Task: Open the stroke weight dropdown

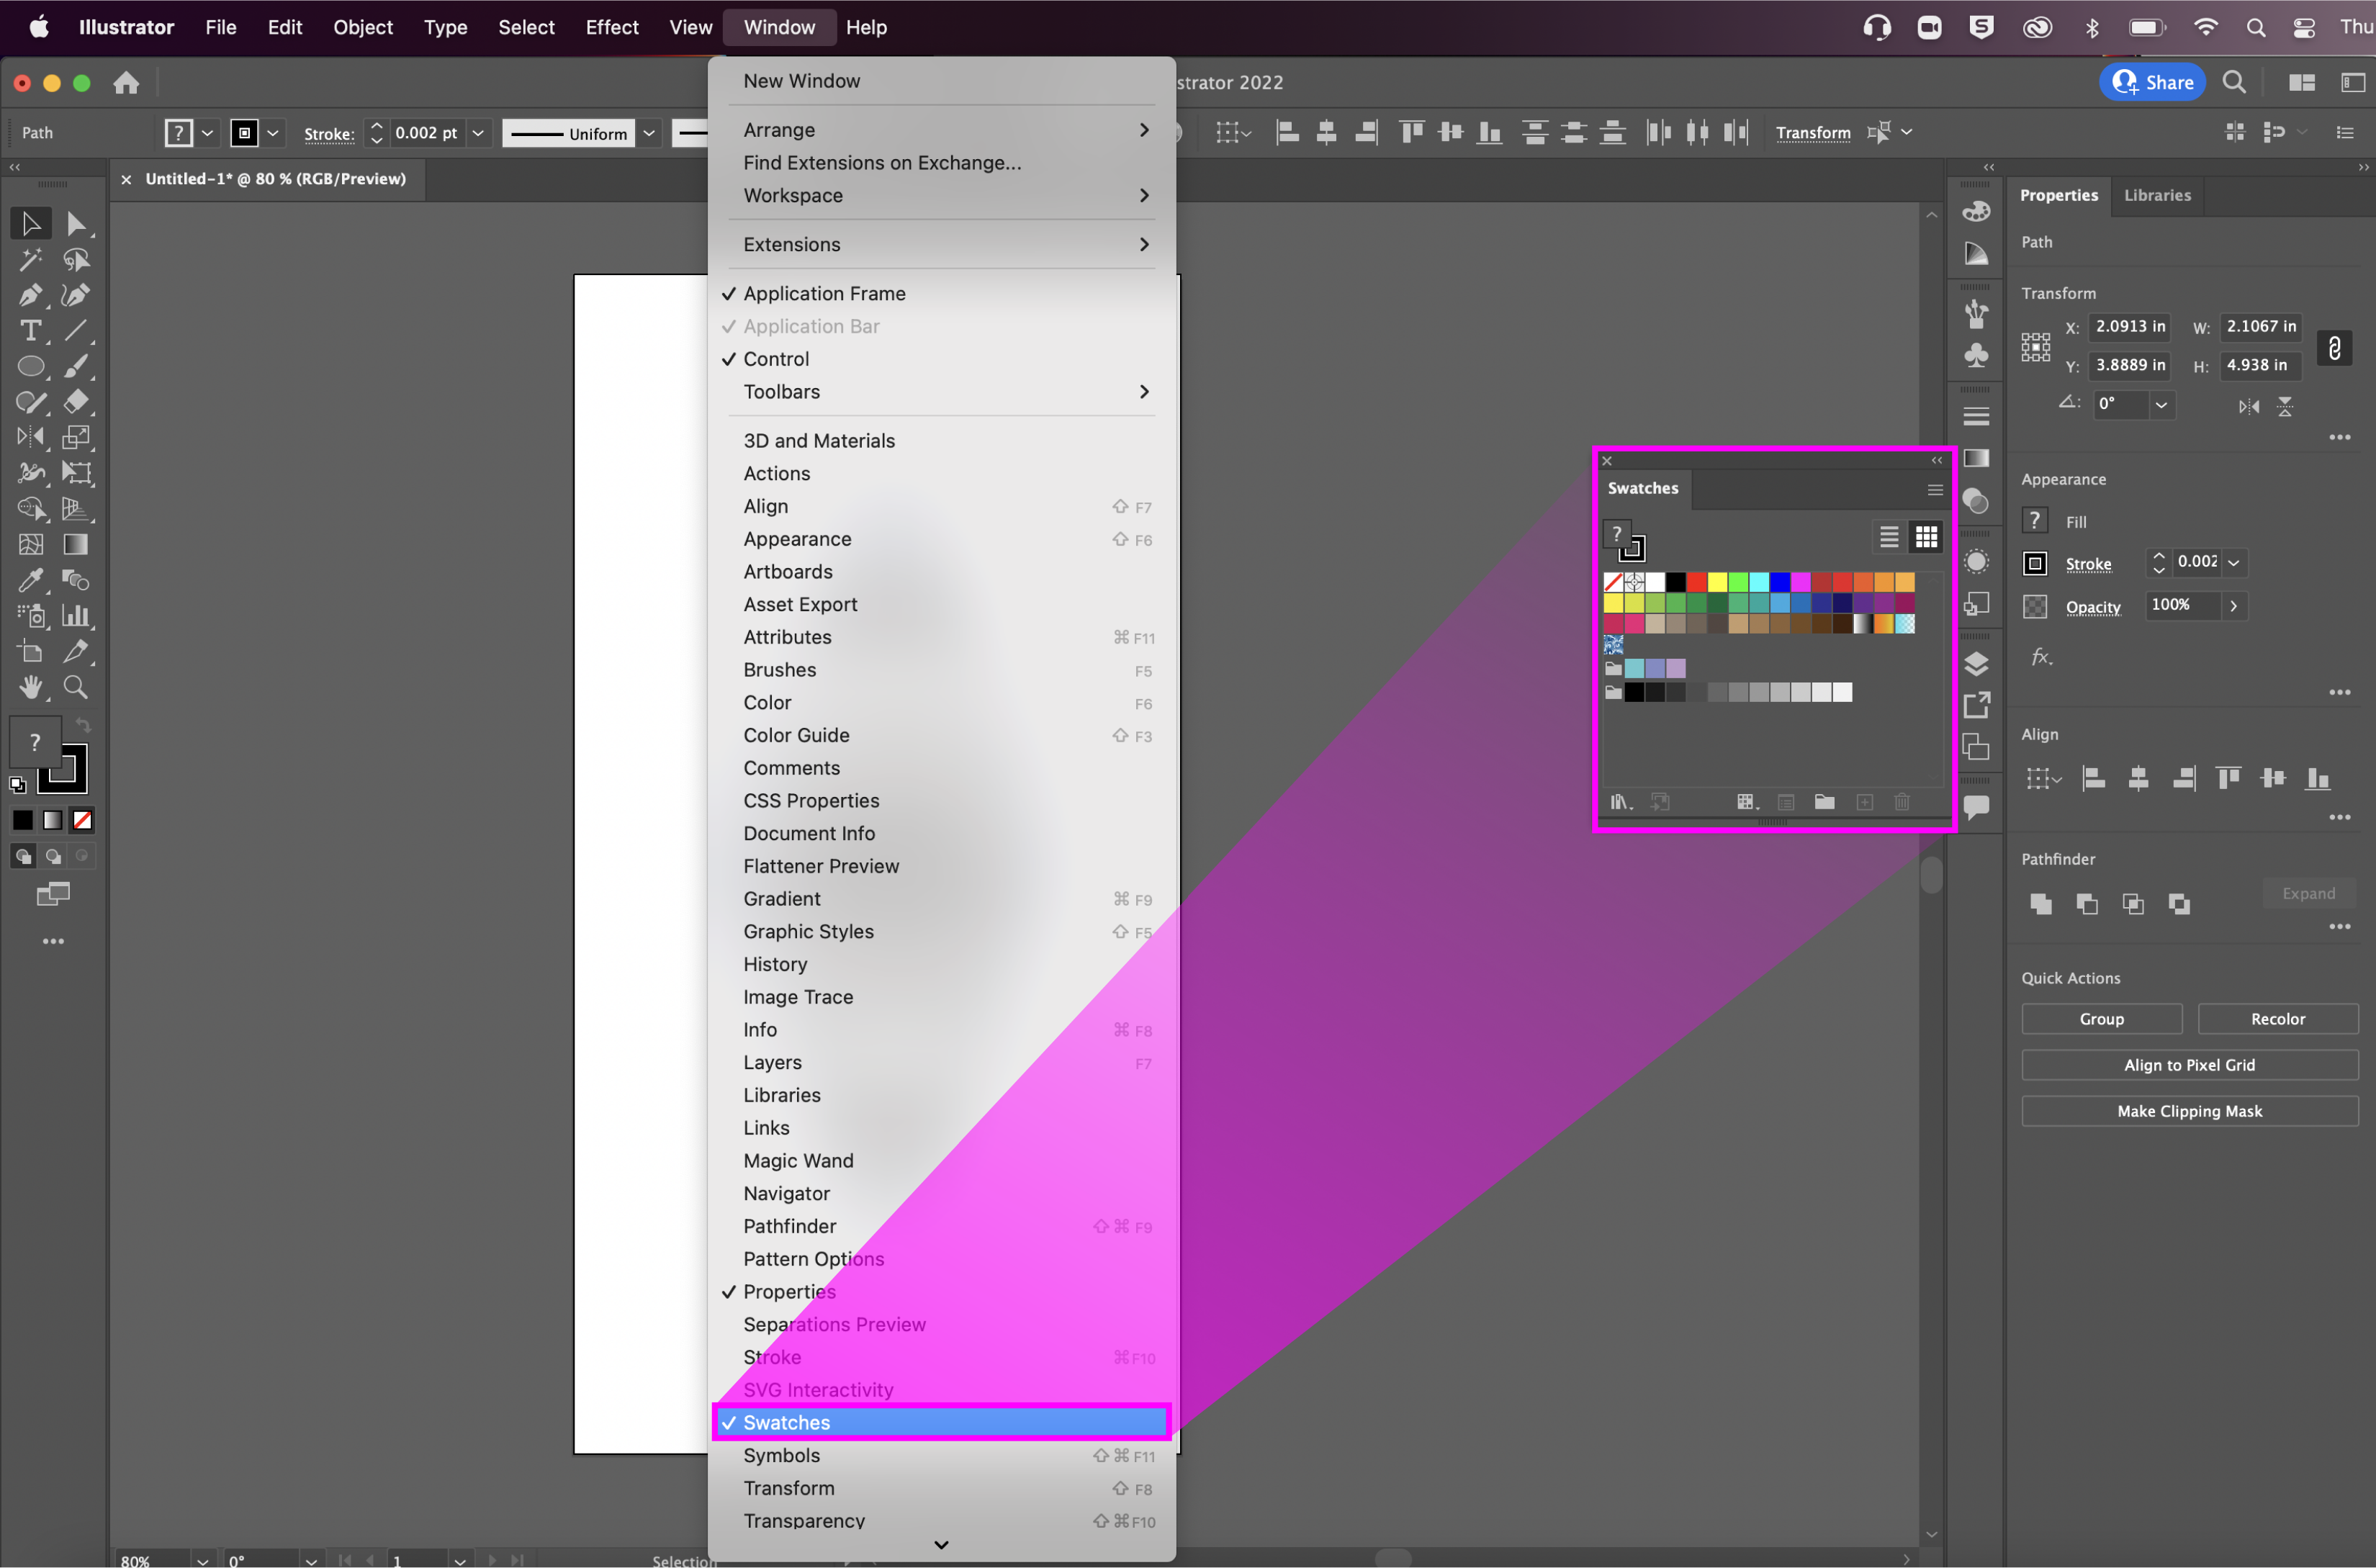Action: pyautogui.click(x=478, y=133)
